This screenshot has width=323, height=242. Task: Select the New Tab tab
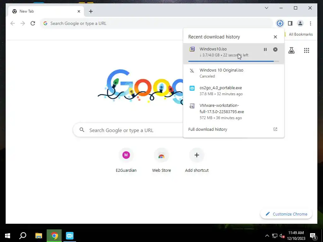46,11
